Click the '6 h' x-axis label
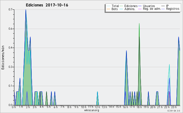The image size is (183, 113). click(56, 107)
